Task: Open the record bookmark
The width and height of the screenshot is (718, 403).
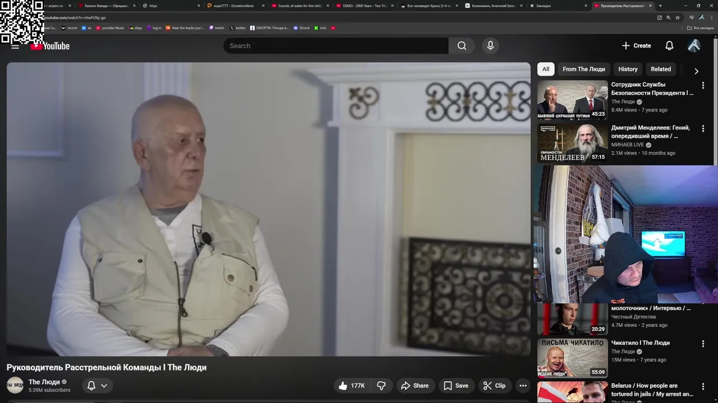Action: click(69, 27)
